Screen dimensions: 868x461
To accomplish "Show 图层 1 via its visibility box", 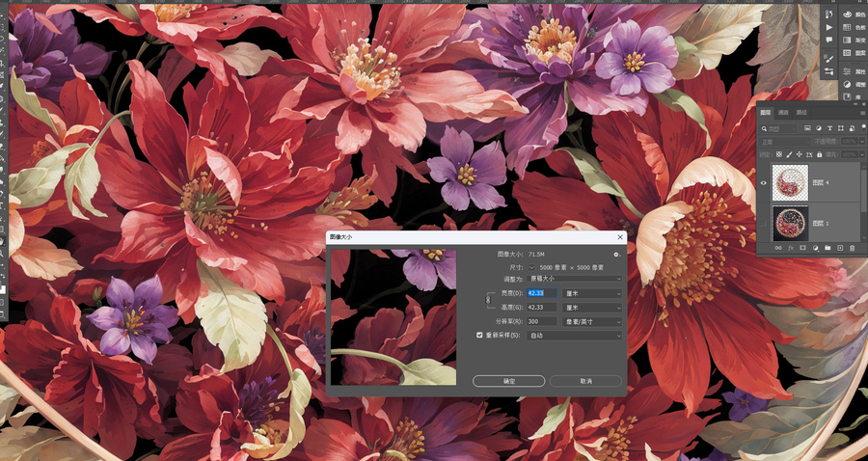I will (x=764, y=223).
